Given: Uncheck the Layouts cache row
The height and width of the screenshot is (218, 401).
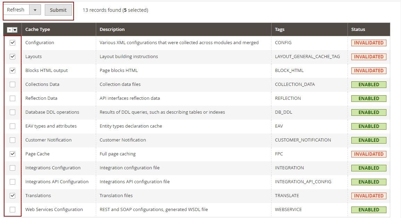Looking at the screenshot, I should click(x=12, y=56).
